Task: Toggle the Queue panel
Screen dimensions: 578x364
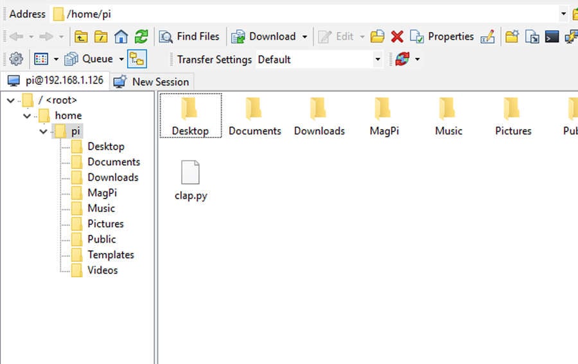Action: (90, 59)
